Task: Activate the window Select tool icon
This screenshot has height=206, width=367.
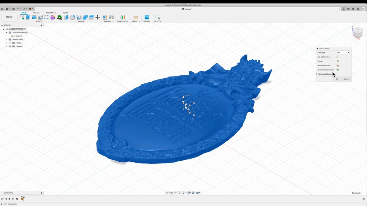Action: click(x=157, y=17)
